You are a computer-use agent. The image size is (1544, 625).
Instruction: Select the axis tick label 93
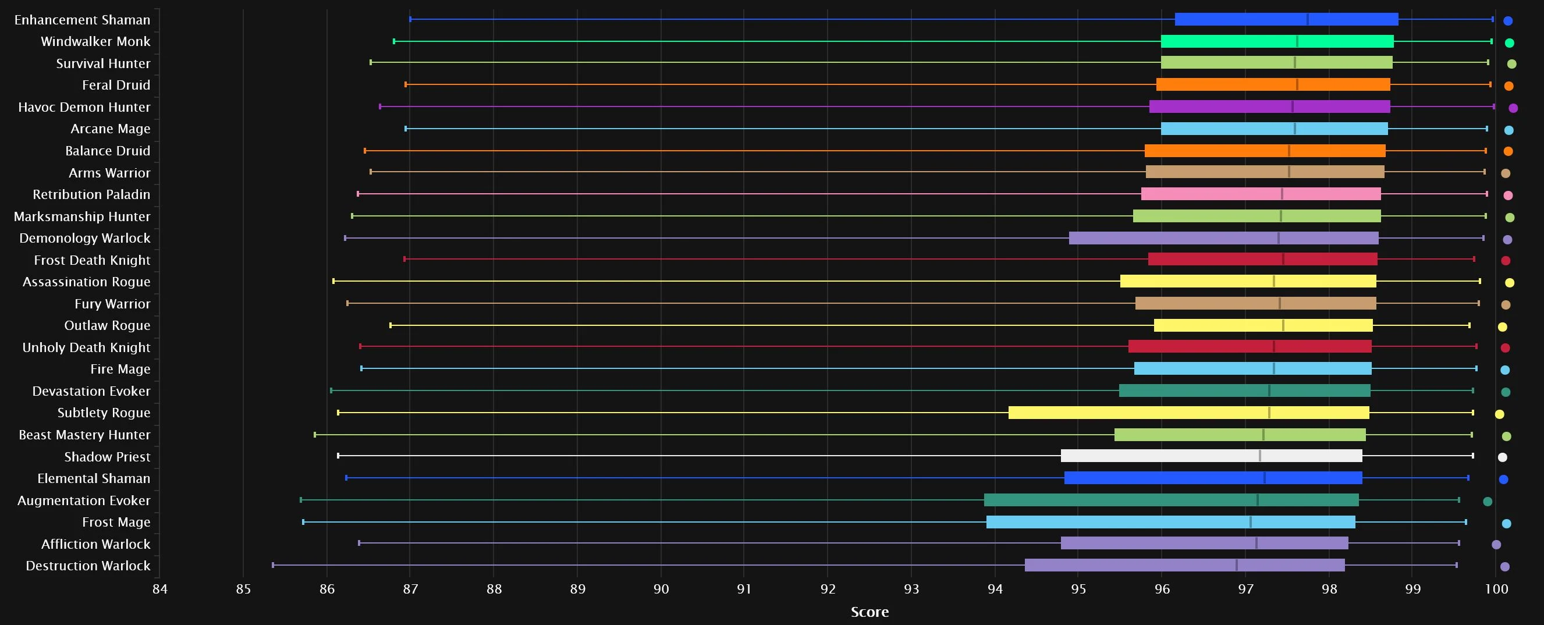point(911,589)
